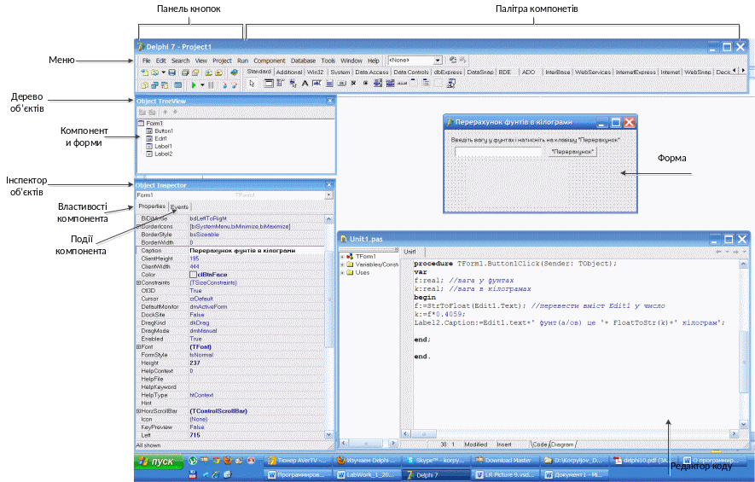Switch to the Events tab

179,206
